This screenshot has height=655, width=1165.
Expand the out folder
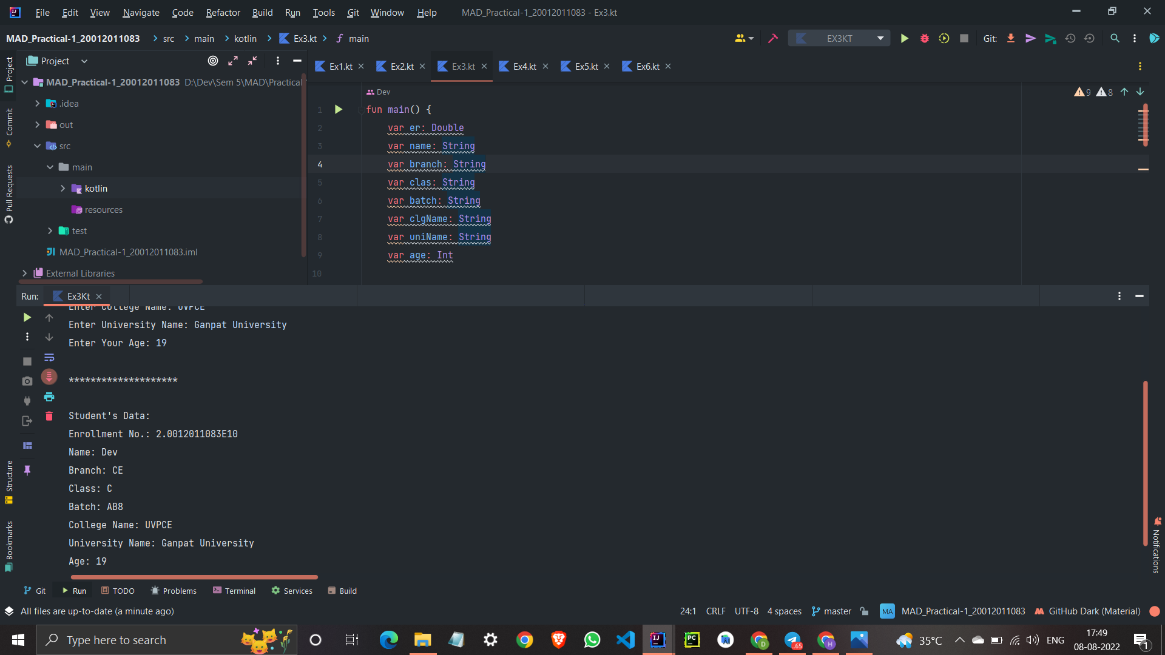tap(37, 124)
